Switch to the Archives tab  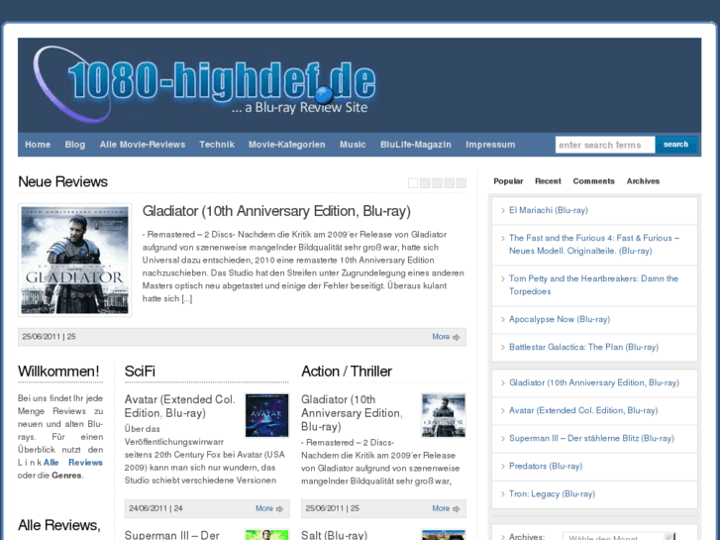643,181
